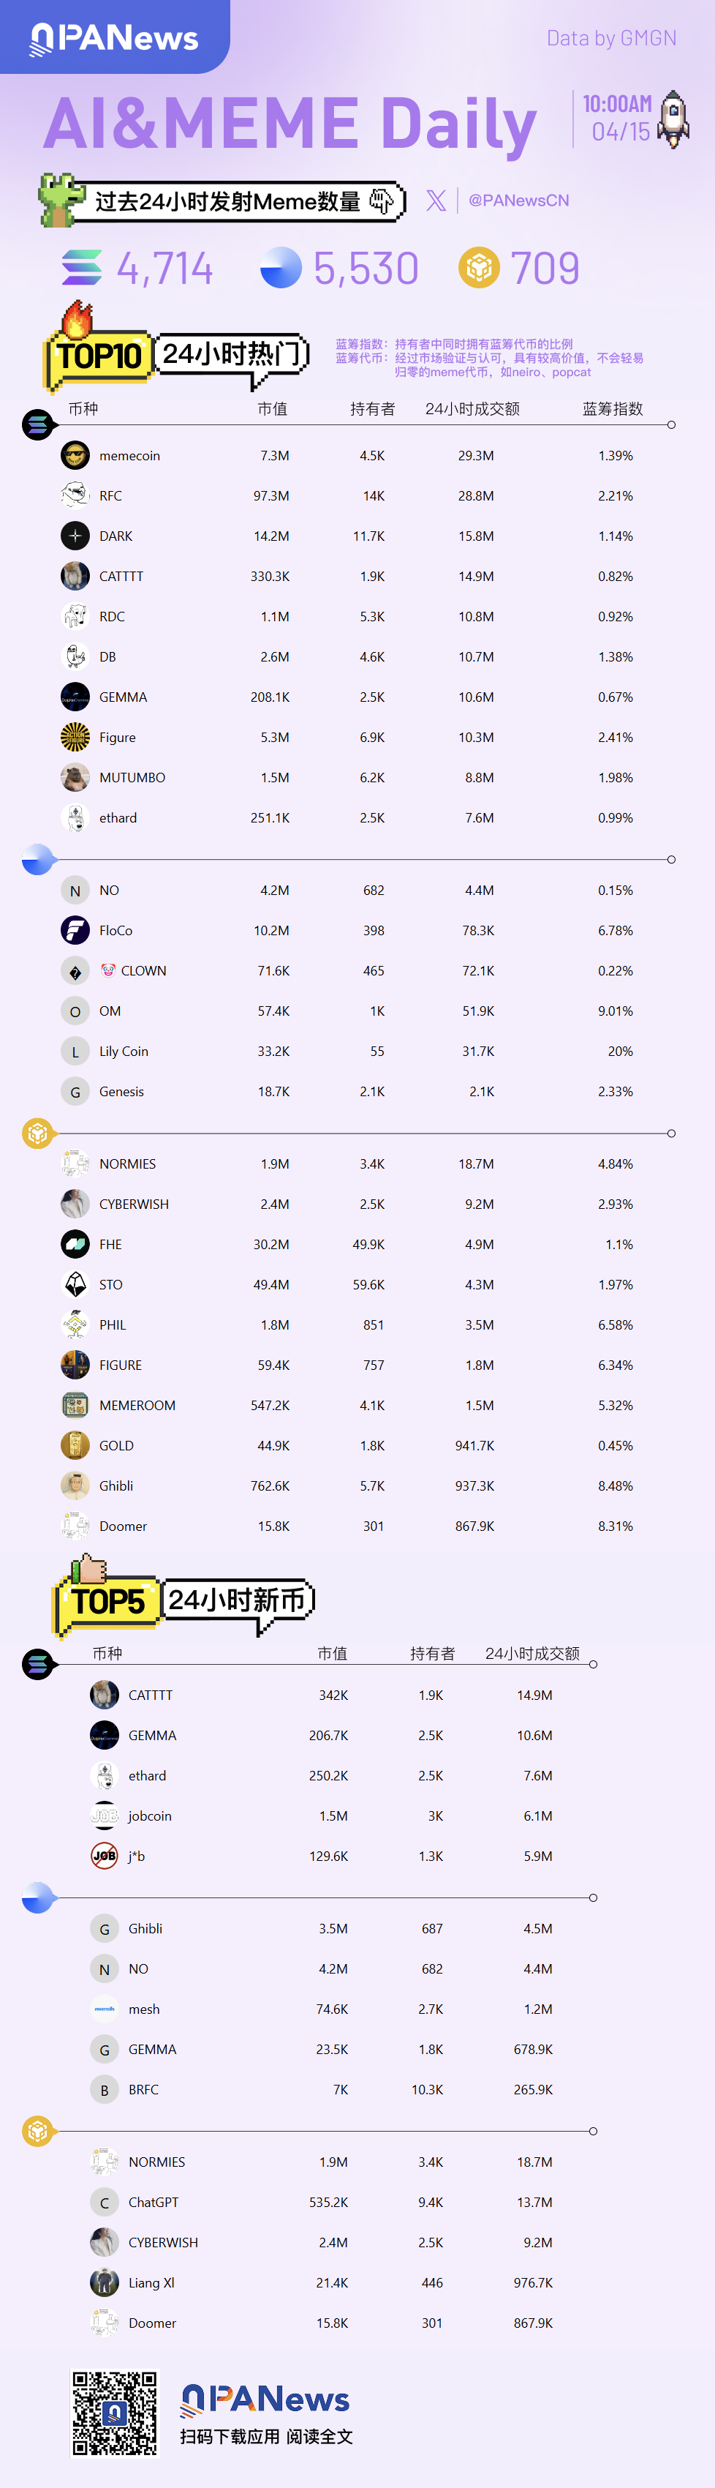Click the Data by GMGN text
The width and height of the screenshot is (715, 2488).
(x=610, y=37)
